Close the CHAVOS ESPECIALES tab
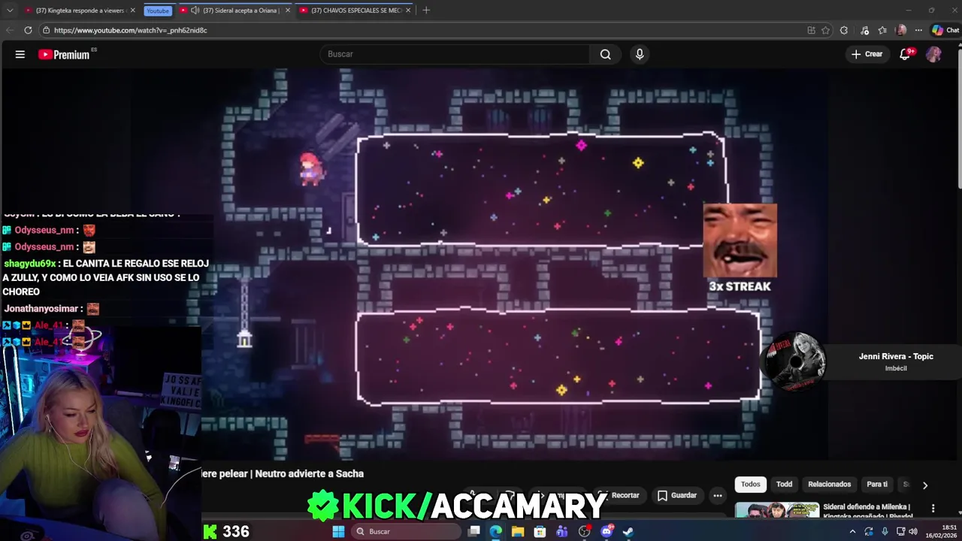 [x=408, y=11]
